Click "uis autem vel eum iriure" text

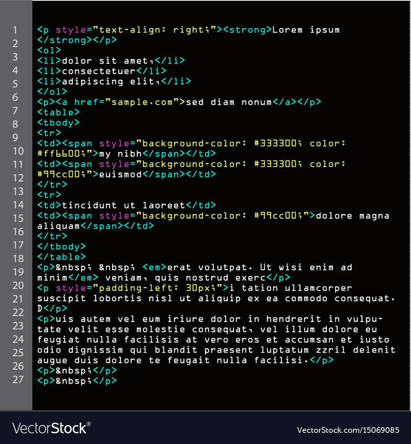click(129, 319)
